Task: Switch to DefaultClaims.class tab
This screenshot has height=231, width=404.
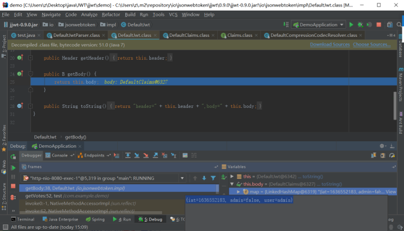Action: (189, 35)
